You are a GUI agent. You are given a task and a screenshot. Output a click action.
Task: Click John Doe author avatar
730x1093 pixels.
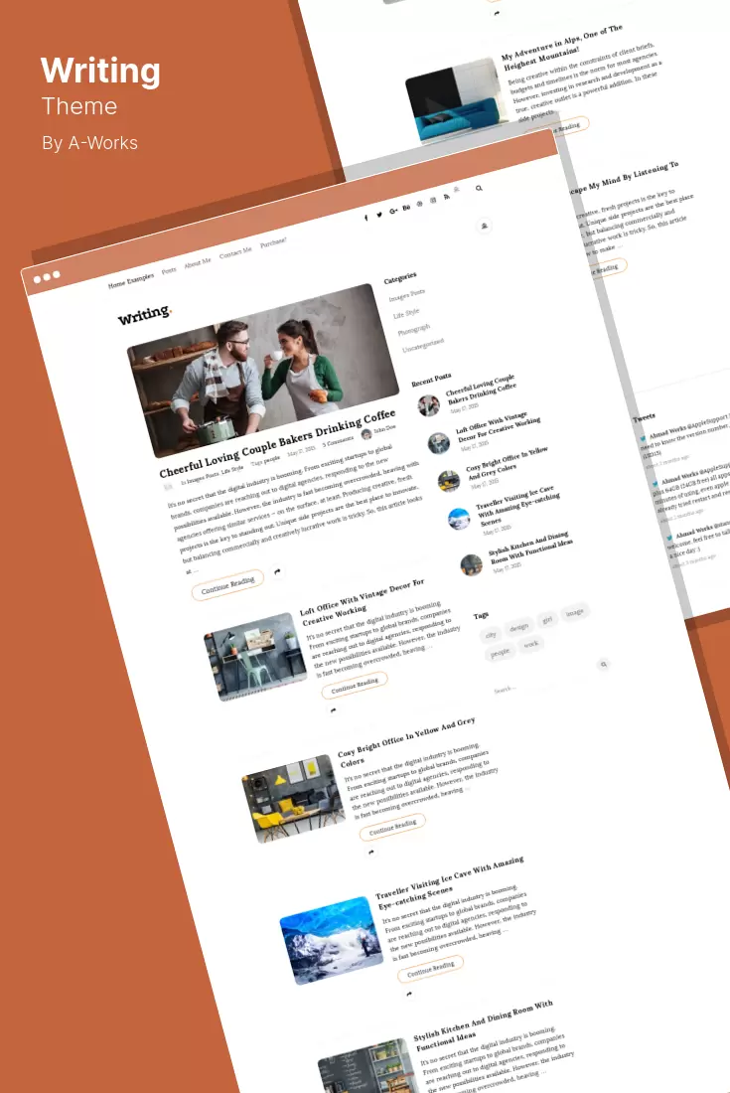pyautogui.click(x=366, y=434)
